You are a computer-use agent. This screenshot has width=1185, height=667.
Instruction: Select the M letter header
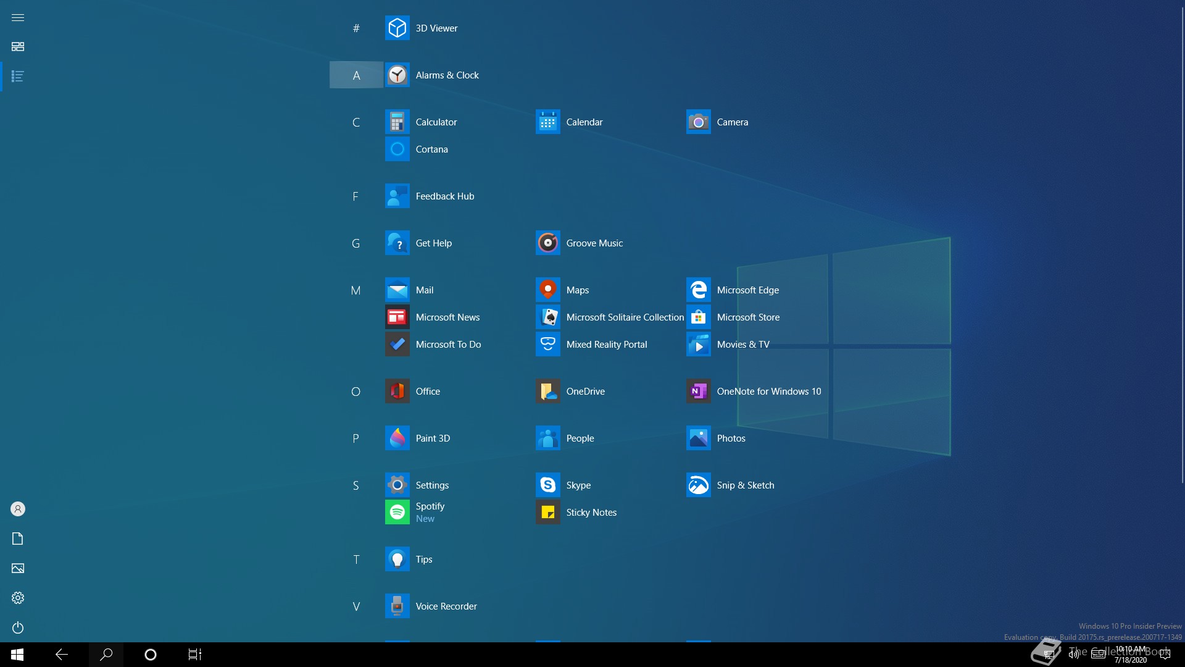click(x=356, y=290)
